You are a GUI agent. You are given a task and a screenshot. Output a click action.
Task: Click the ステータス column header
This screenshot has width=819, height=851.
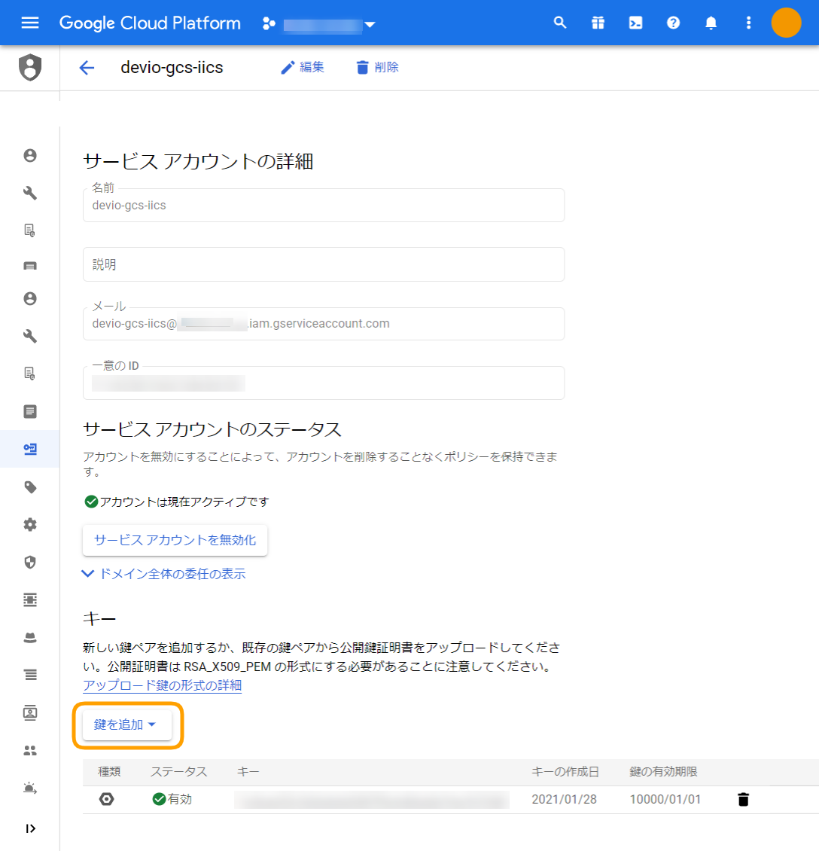coord(179,772)
